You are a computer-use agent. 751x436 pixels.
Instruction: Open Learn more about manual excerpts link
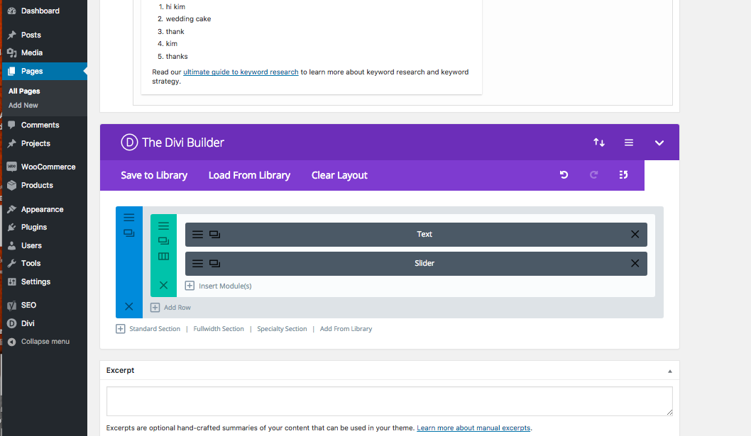coord(473,428)
